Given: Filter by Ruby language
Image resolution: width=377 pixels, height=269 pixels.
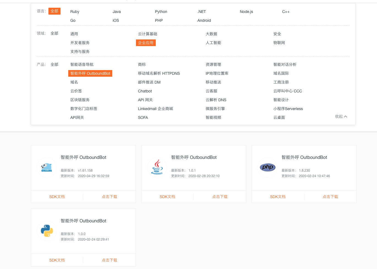Looking at the screenshot, I should pyautogui.click(x=75, y=12).
